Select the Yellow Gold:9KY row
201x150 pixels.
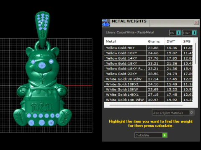click(x=148, y=48)
